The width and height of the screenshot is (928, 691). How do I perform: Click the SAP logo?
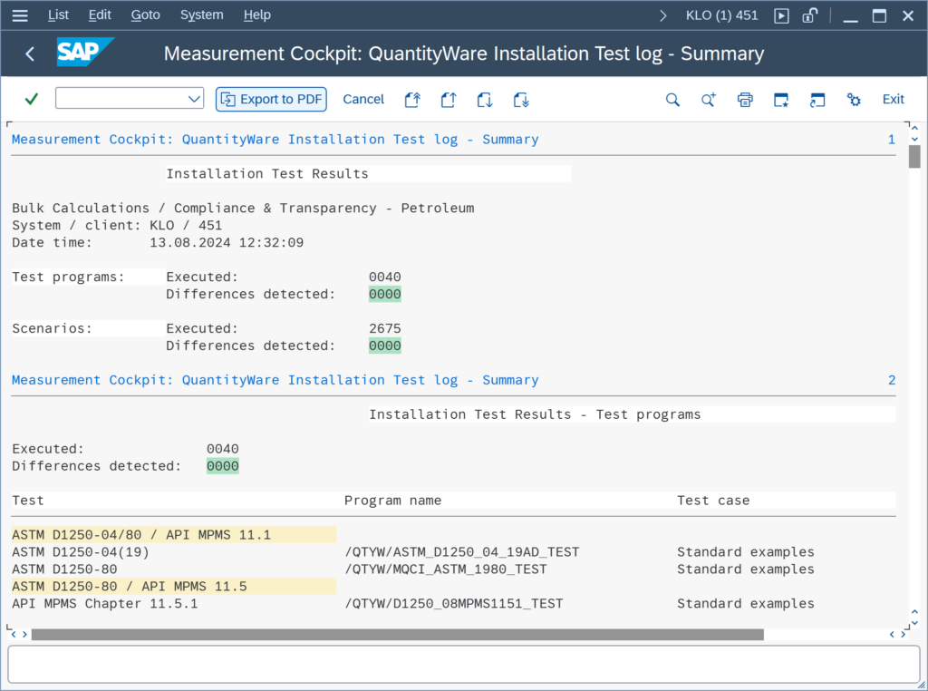(x=85, y=52)
